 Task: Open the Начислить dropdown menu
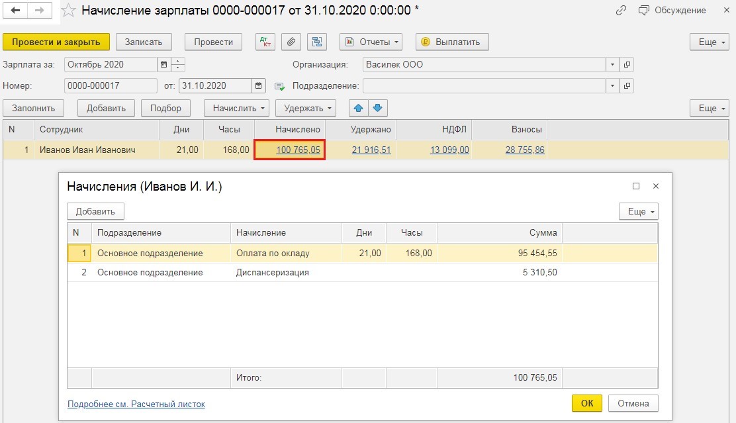[236, 108]
